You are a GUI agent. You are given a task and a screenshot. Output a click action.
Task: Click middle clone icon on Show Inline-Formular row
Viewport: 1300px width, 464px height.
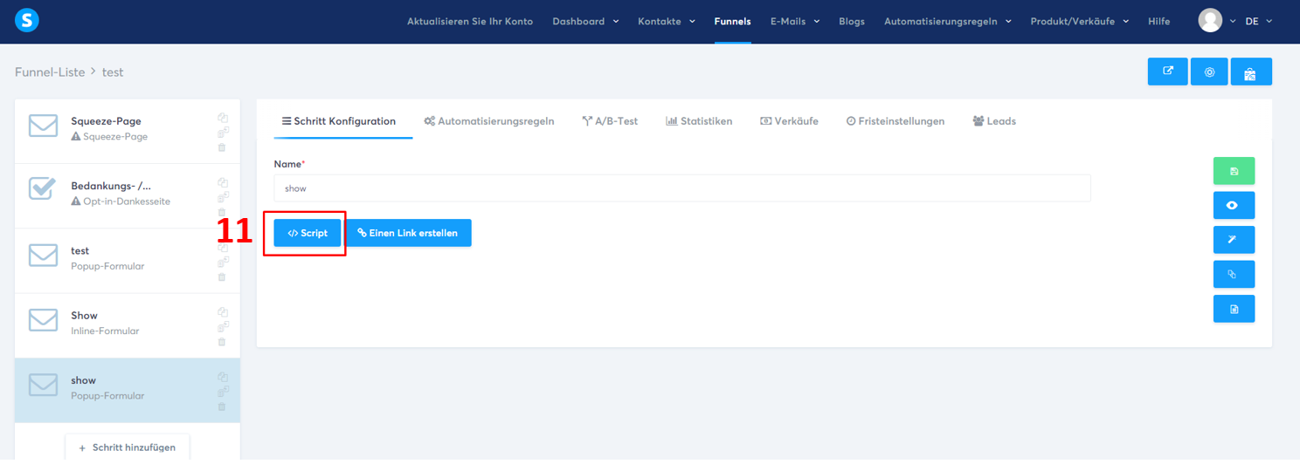[x=223, y=327]
